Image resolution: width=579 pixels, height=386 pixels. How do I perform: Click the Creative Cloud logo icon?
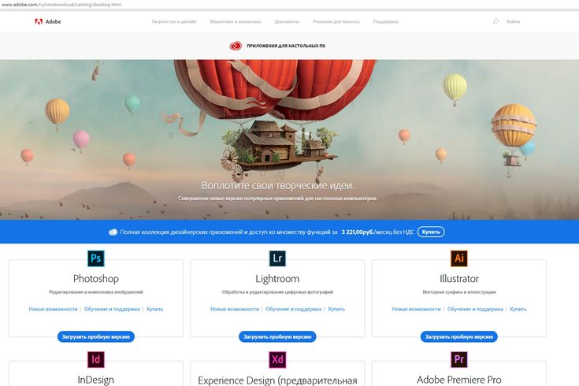tap(236, 46)
